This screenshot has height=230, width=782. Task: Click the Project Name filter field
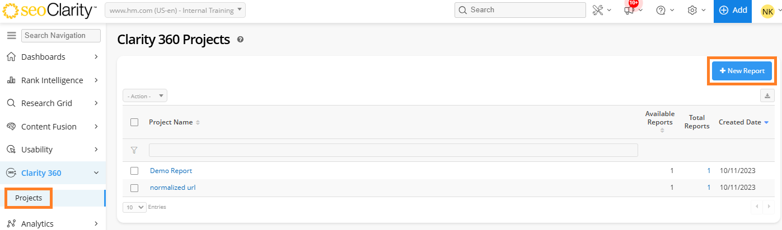pyautogui.click(x=393, y=150)
